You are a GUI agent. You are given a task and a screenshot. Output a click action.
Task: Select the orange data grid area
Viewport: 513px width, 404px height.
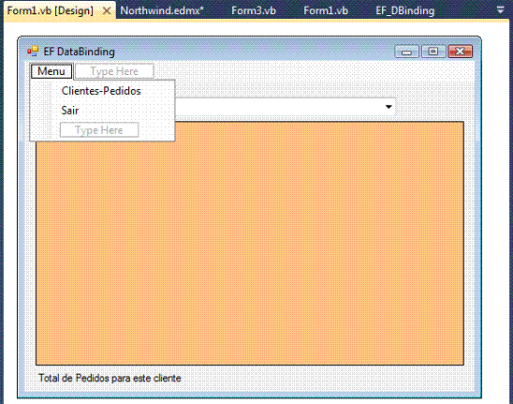250,244
